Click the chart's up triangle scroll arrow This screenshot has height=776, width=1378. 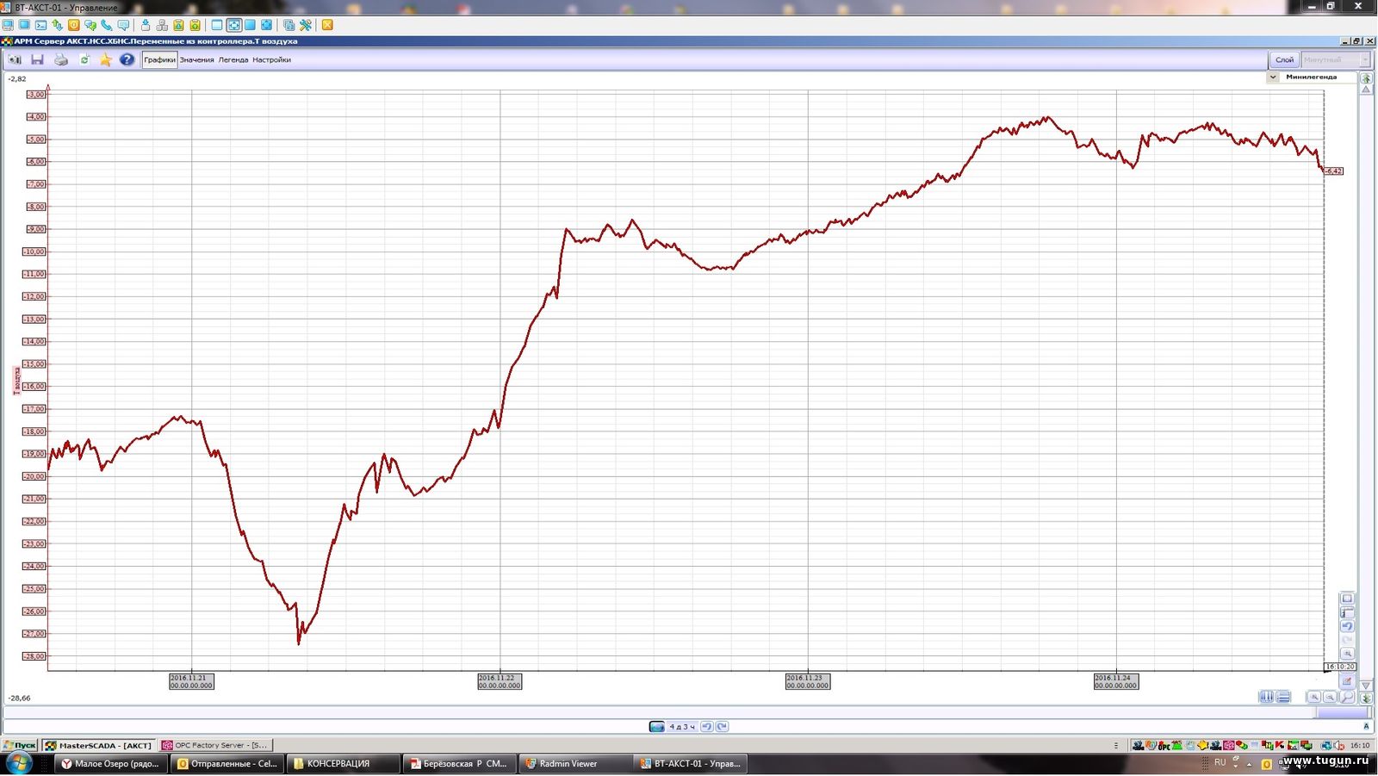[1366, 90]
